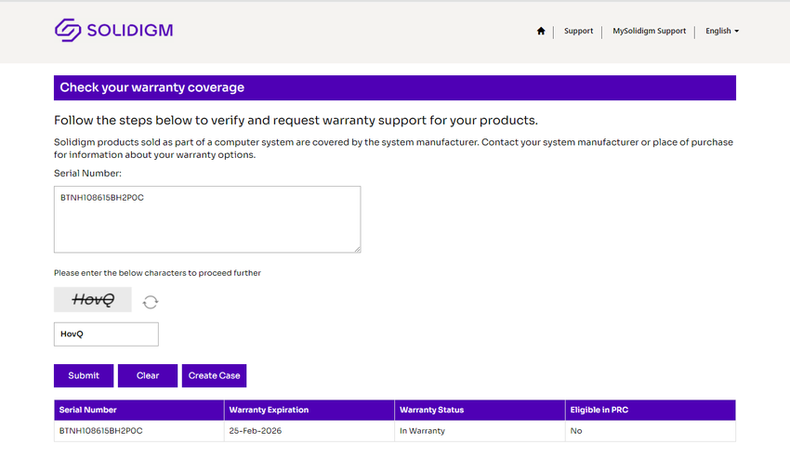This screenshot has width=790, height=458.
Task: Go to the home icon
Action: [x=541, y=31]
